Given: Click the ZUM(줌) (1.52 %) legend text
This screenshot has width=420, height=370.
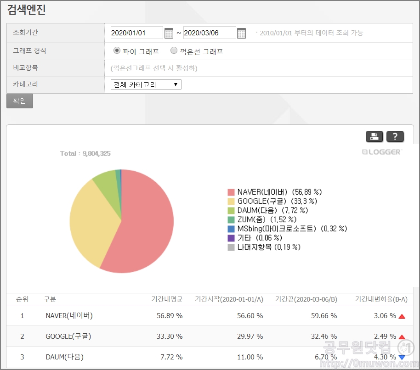Looking at the screenshot, I should [x=267, y=219].
